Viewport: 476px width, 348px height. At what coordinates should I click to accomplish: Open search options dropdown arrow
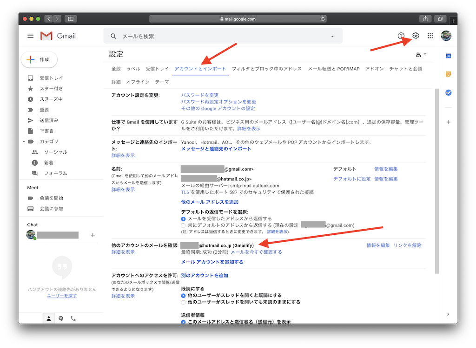tap(332, 36)
